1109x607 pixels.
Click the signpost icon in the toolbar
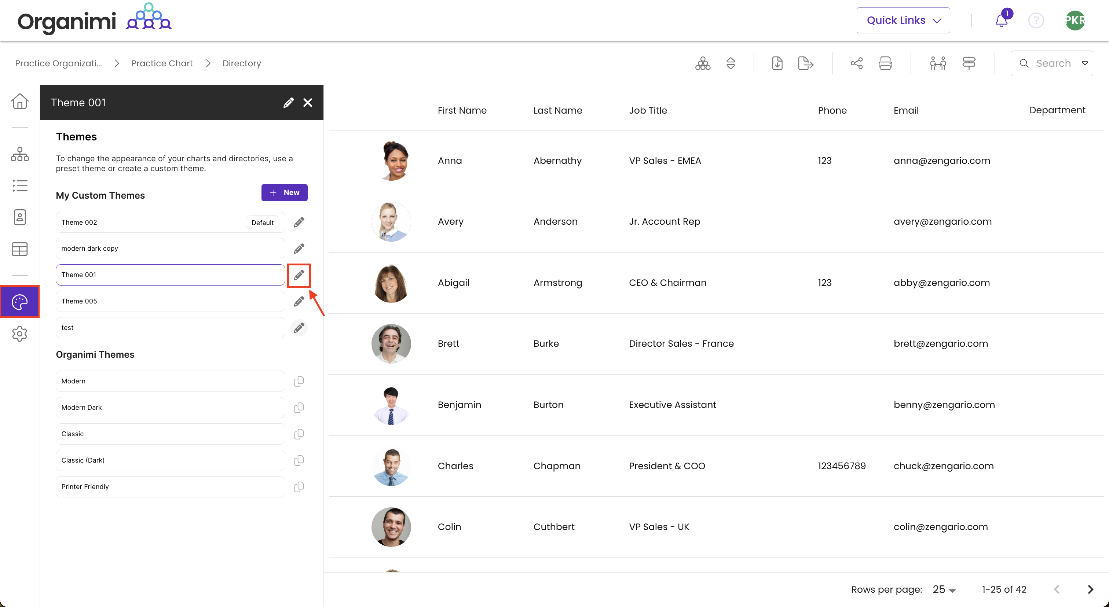(969, 63)
